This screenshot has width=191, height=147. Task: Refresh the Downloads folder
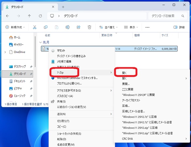click(x=40, y=16)
